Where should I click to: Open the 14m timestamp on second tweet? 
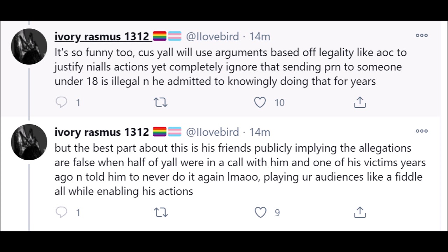click(x=260, y=132)
